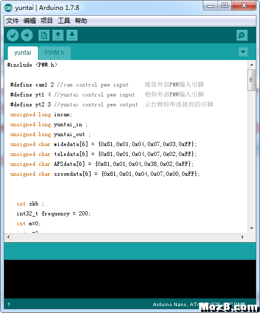Click the Verify checkmark button
The image size is (260, 313).
click(x=12, y=35)
